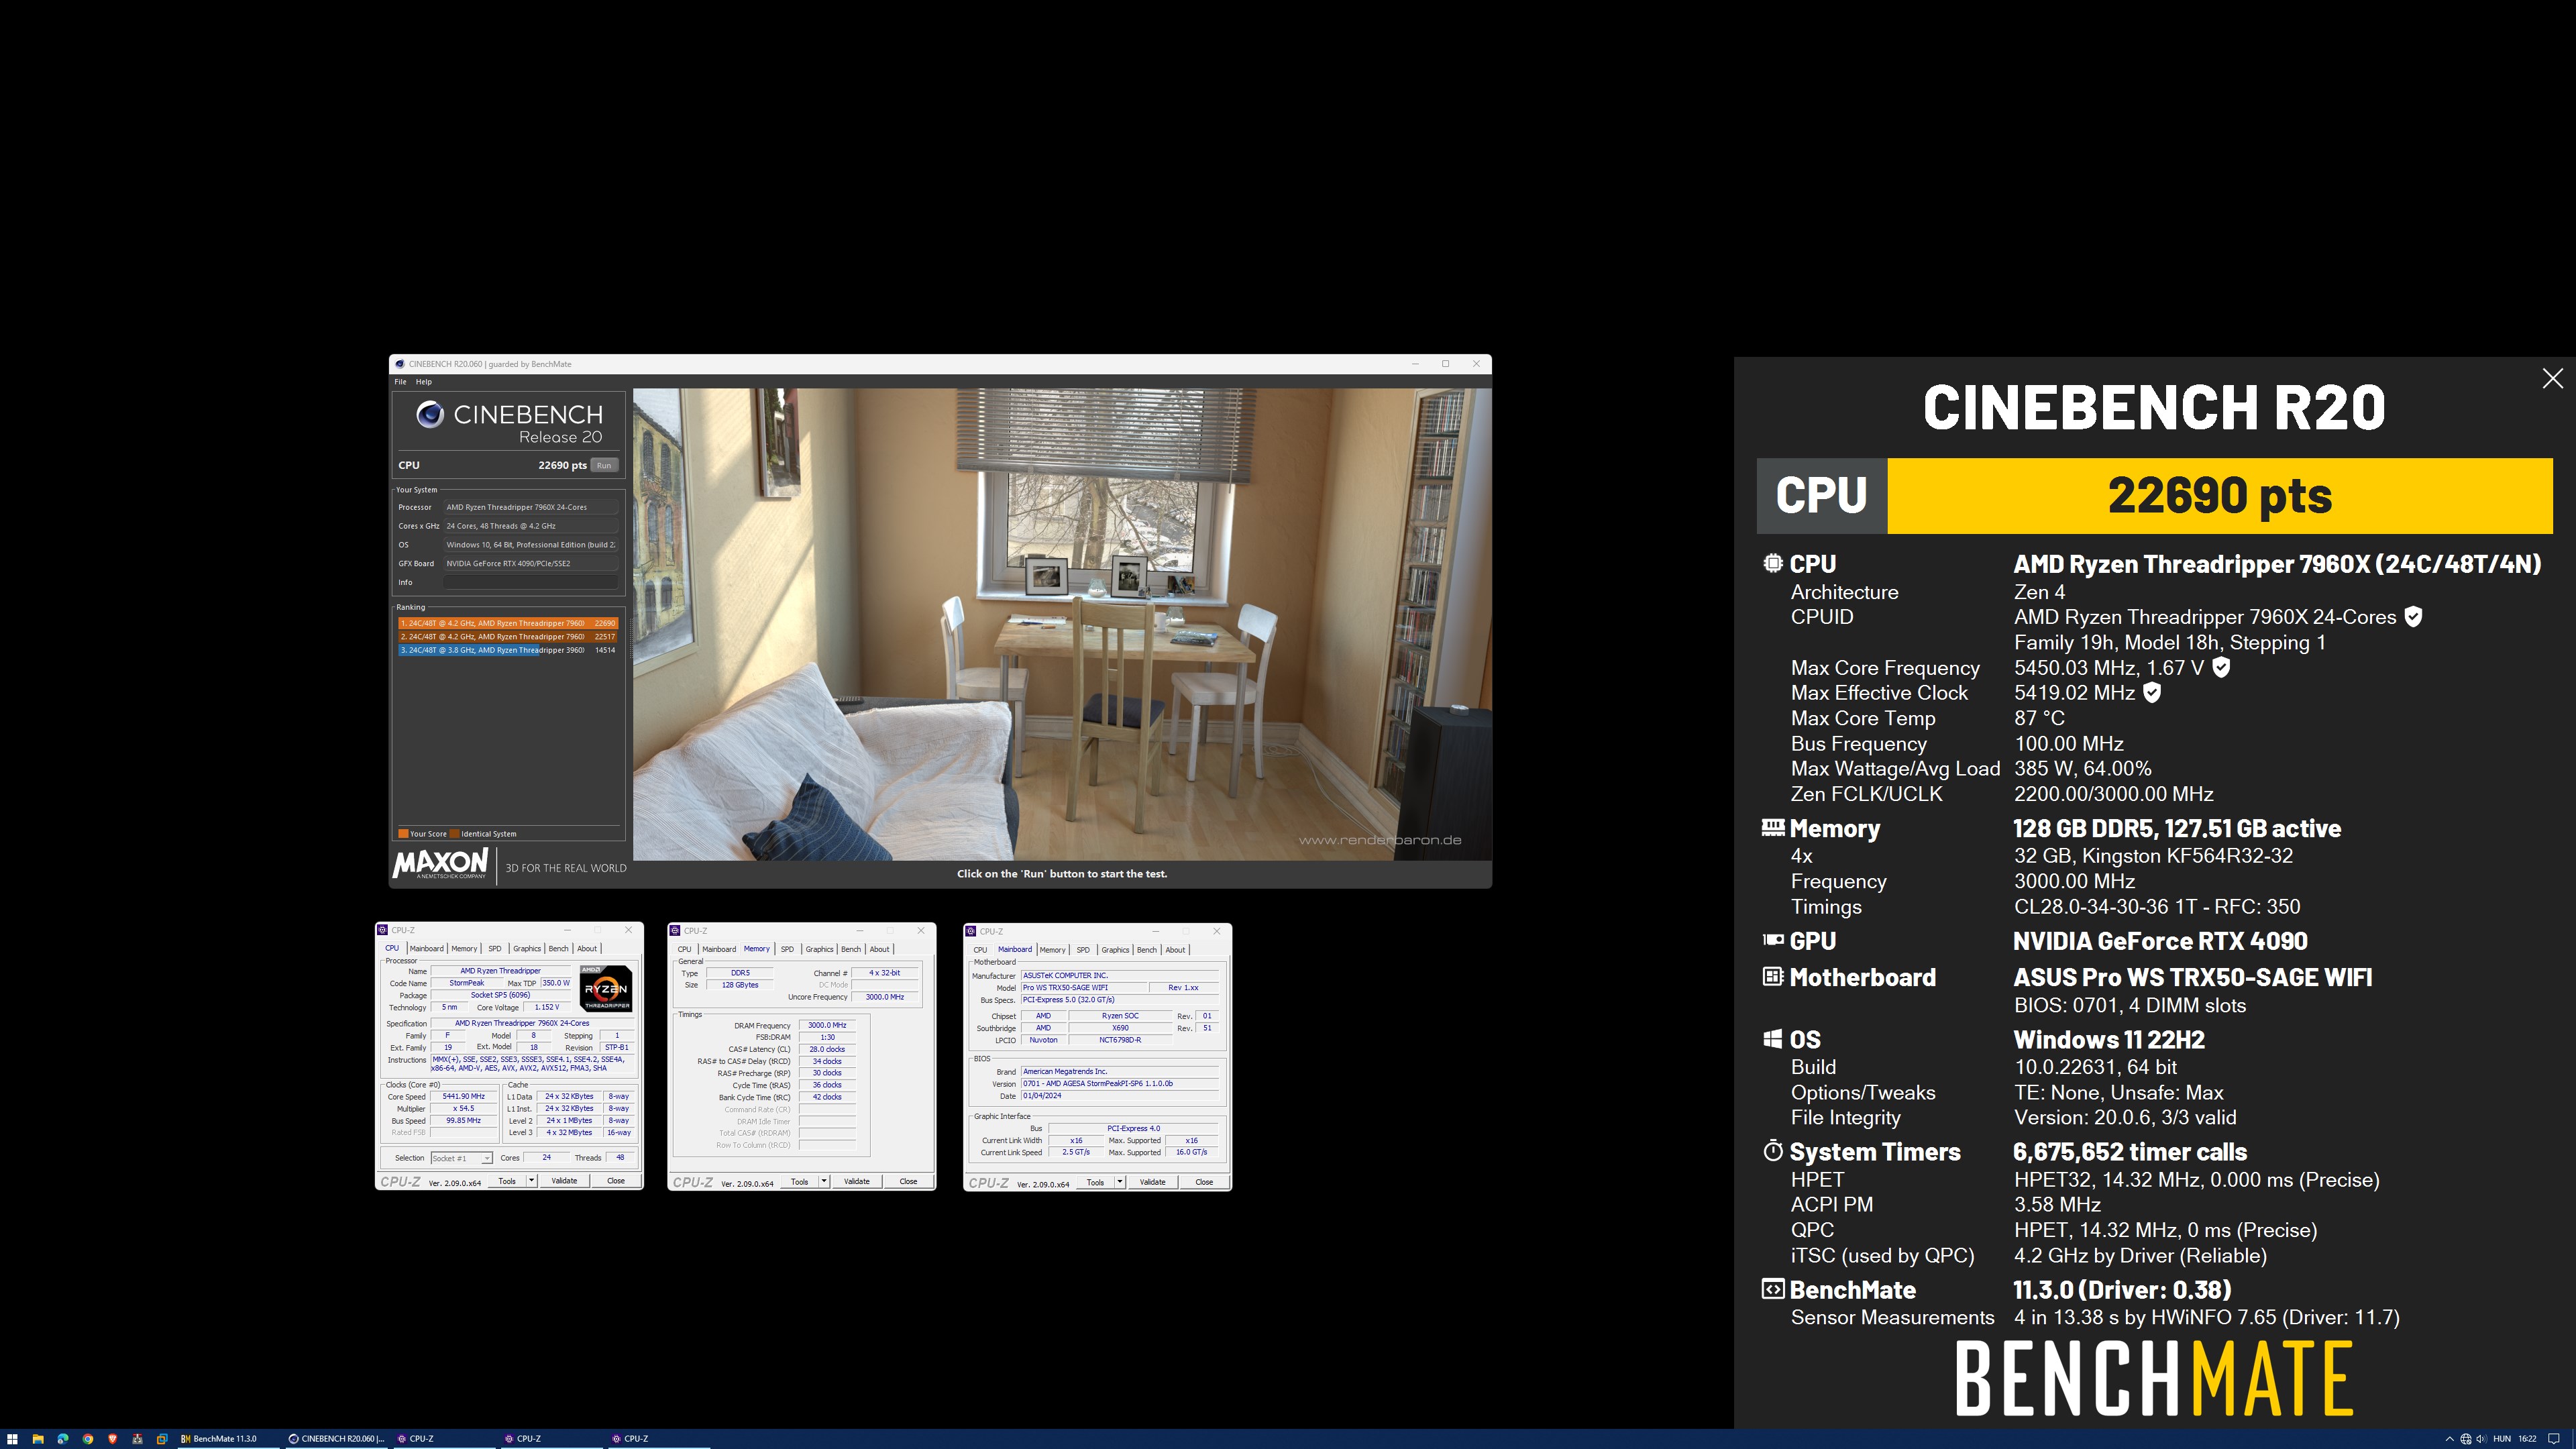
Task: Click the Core Speed value 5441.90 MHz
Action: [464, 1096]
